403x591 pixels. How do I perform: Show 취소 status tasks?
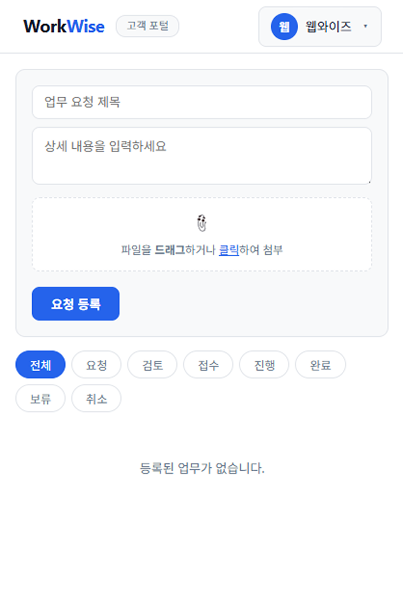96,399
